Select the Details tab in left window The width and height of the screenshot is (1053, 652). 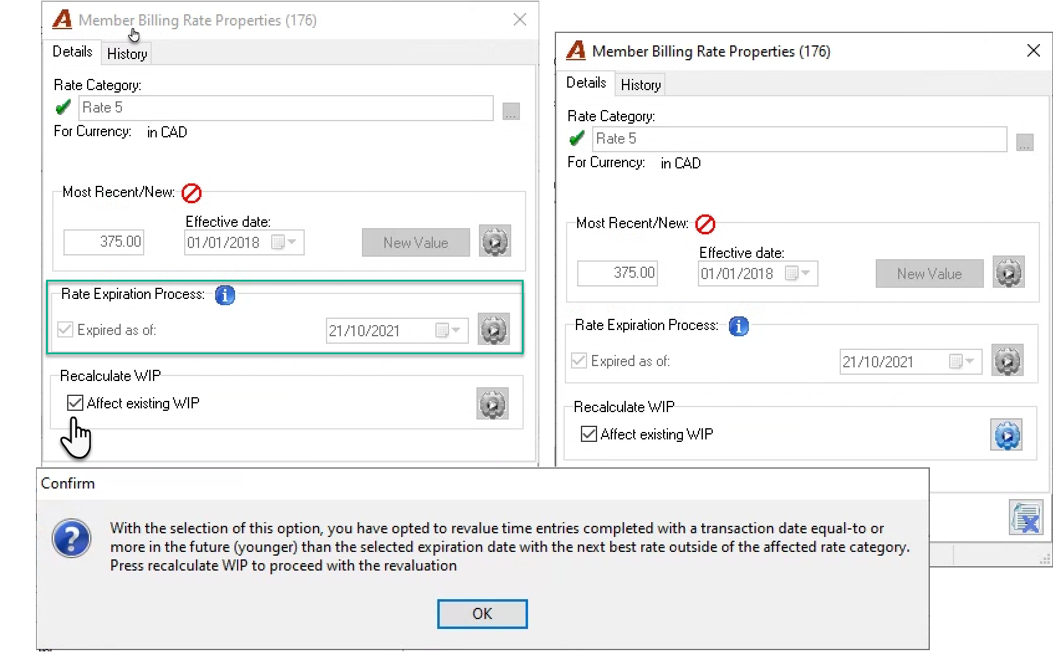(x=72, y=52)
